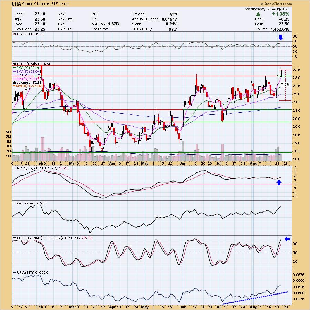Screen dimensions: 310x310
Task: Click the volume bars icon in price legend
Action: click(x=14, y=82)
